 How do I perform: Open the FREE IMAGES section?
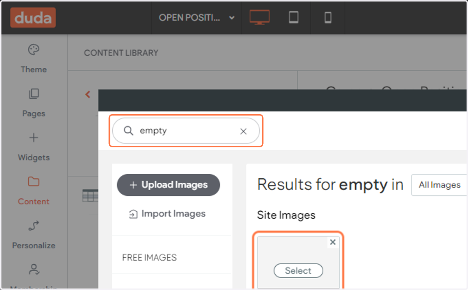[149, 257]
